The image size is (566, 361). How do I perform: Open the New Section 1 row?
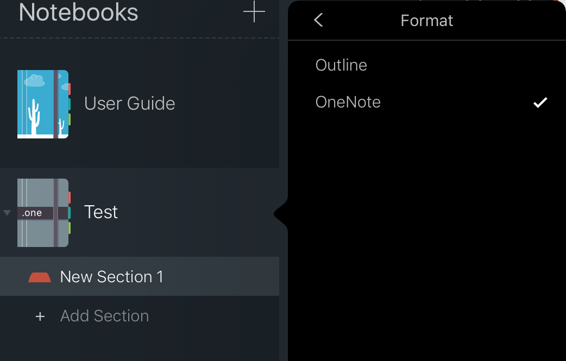click(140, 277)
